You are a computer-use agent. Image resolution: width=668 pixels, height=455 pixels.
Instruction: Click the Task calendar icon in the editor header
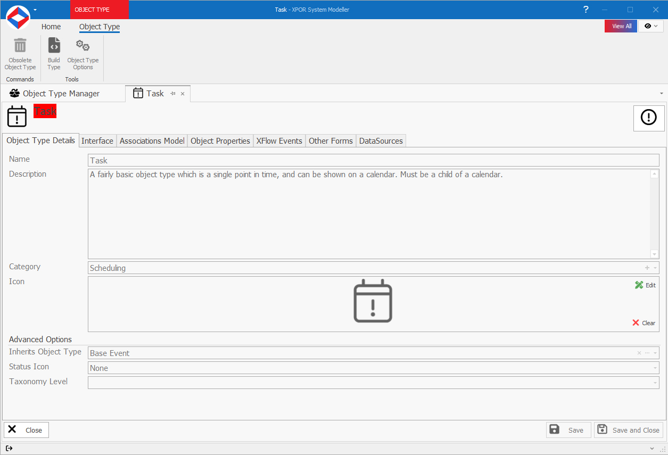(17, 116)
